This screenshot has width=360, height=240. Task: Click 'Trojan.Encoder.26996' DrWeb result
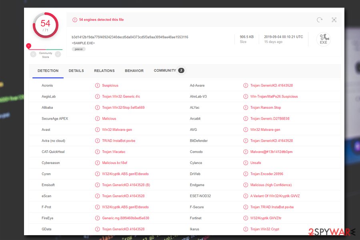(267, 174)
